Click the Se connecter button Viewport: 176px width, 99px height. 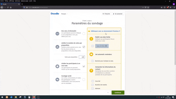click(x=118, y=14)
